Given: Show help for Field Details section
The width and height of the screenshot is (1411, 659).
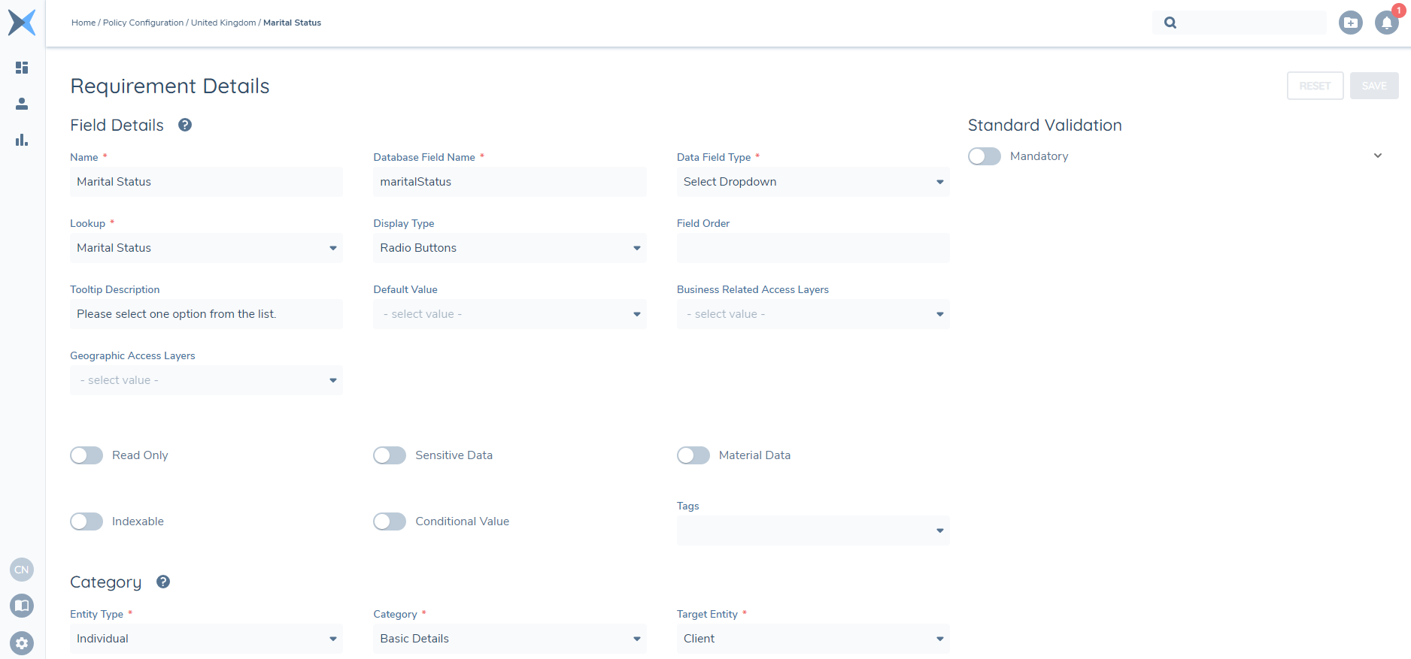Looking at the screenshot, I should (x=185, y=125).
